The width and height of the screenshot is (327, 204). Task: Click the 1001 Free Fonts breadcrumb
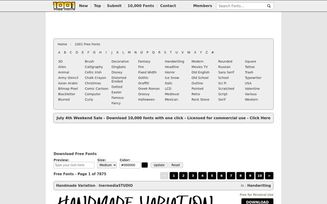point(87,44)
